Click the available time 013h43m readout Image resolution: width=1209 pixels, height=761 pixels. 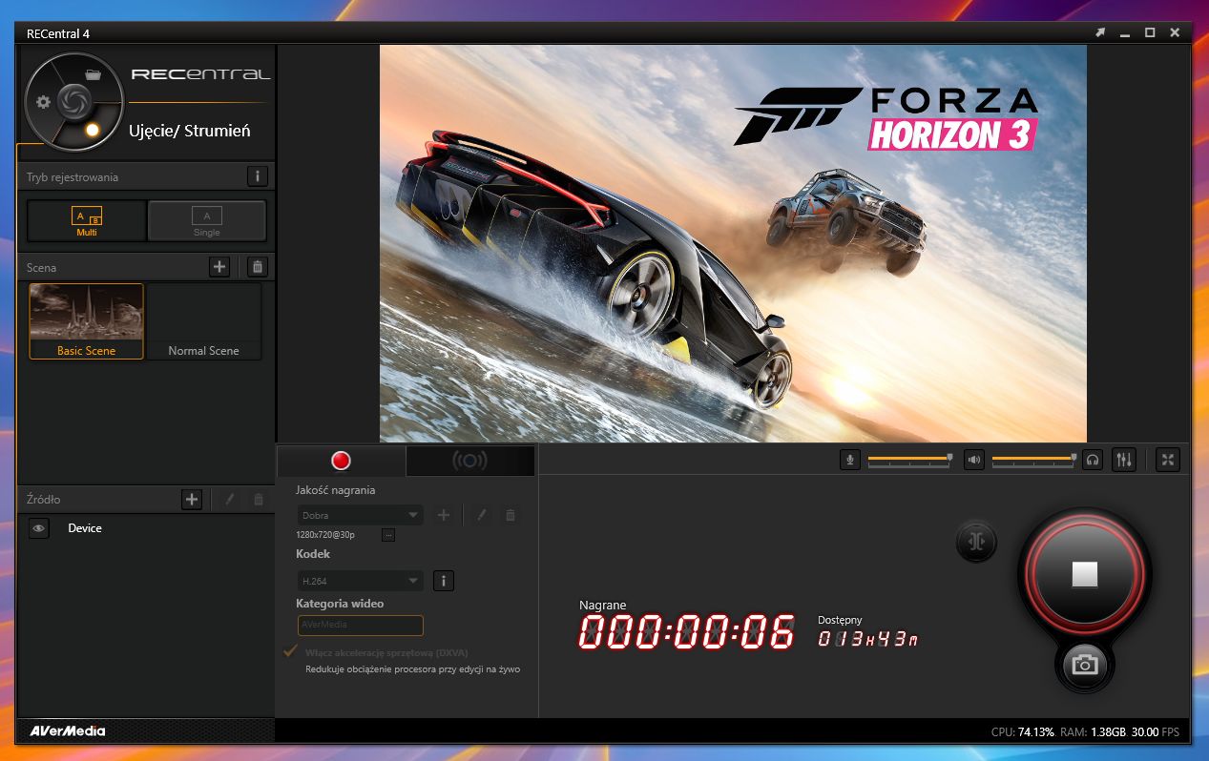point(868,639)
